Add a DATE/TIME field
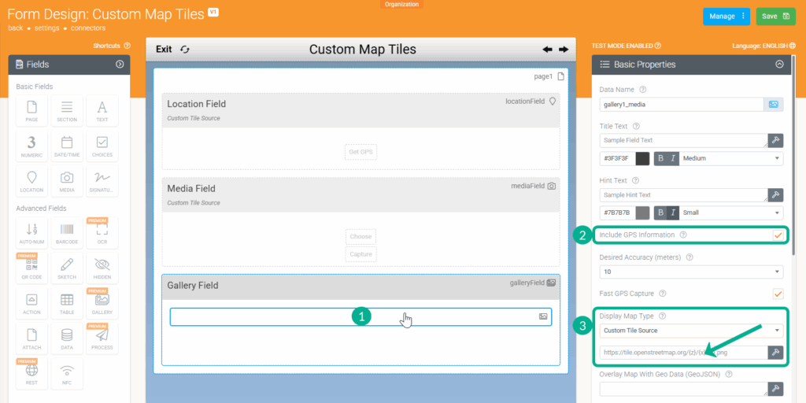 [67, 146]
